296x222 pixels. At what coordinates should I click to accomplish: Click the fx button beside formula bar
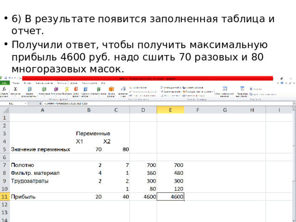pyautogui.click(x=41, y=104)
